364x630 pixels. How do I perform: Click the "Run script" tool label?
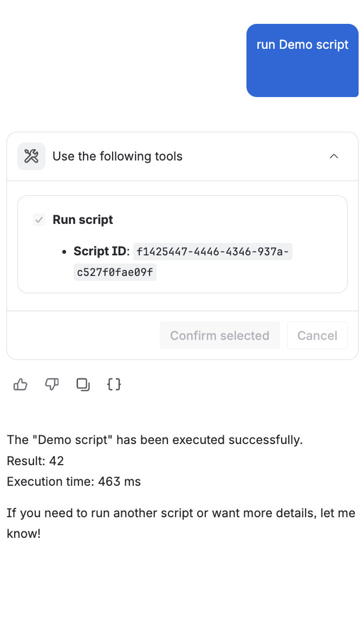83,220
